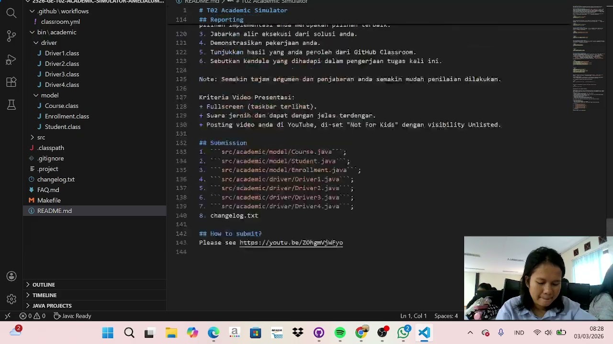Click the Ln 1, Col 1 status entry
The width and height of the screenshot is (613, 344).
click(x=413, y=316)
